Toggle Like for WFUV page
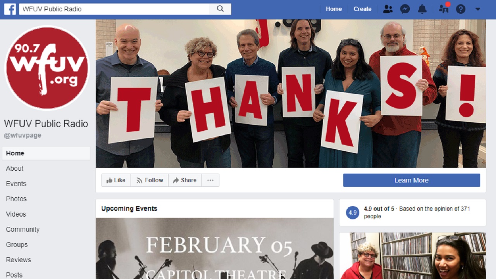Viewport: 496px width, 279px height. (x=116, y=180)
